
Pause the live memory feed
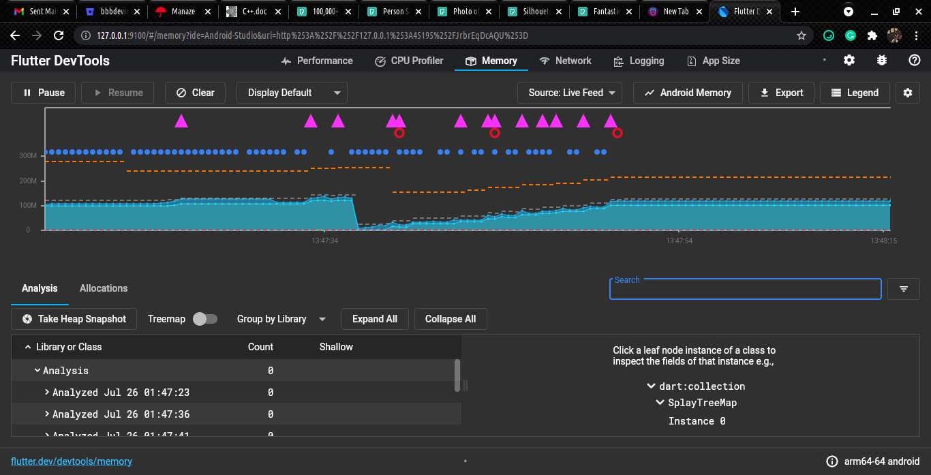pyautogui.click(x=42, y=93)
